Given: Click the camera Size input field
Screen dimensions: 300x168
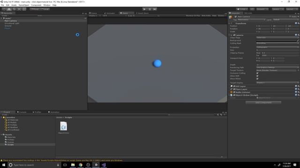Looking at the screenshot, I should pyautogui.click(x=277, y=50).
